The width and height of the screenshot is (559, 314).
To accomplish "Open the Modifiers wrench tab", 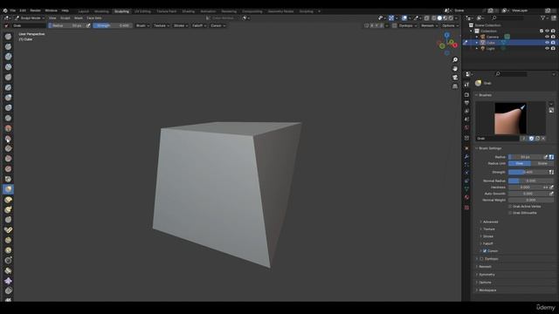I will 466,157.
